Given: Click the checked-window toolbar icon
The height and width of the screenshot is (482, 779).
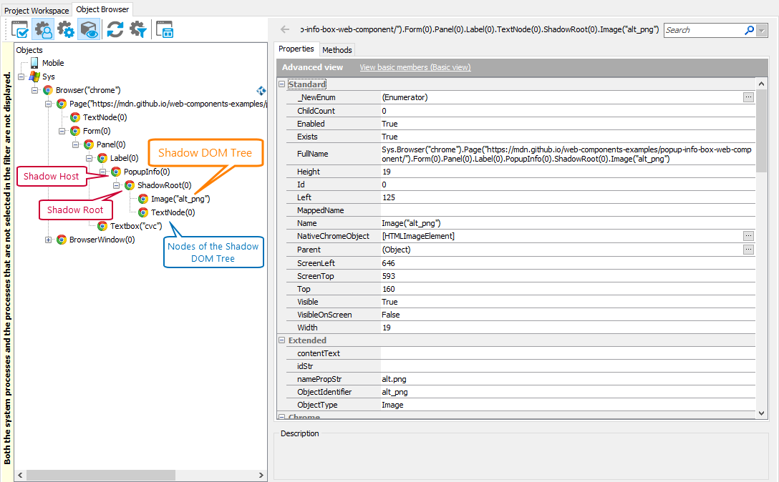Looking at the screenshot, I should click(20, 29).
